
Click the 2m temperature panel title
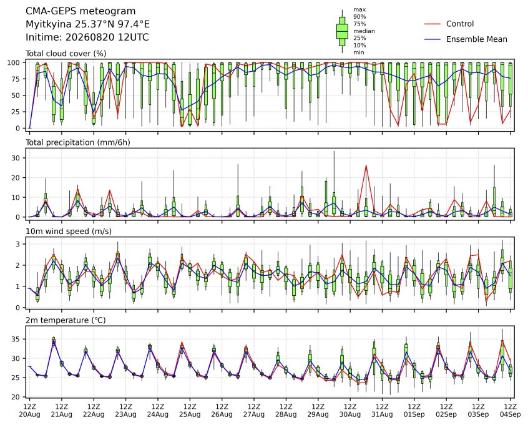point(66,320)
